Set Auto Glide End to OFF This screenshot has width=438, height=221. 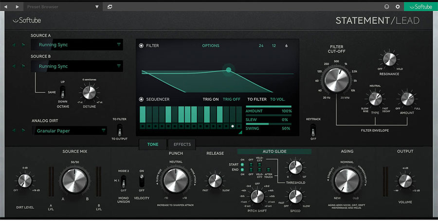coord(251,169)
